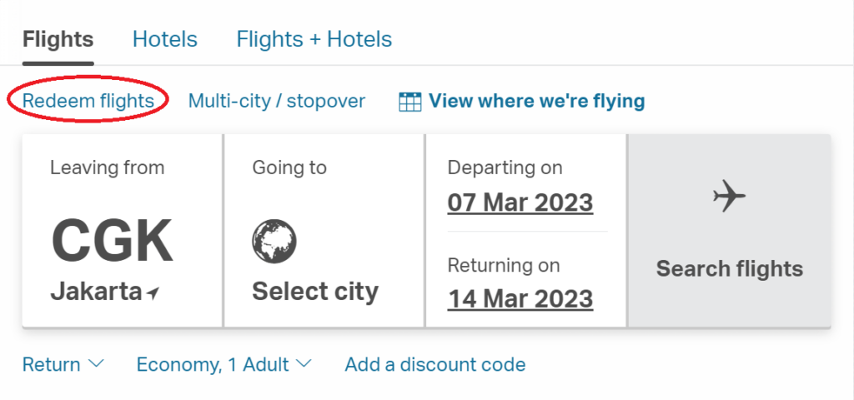Select the returning date 14 Mar 2023
Screen dimensions: 854x400
pyautogui.click(x=520, y=299)
